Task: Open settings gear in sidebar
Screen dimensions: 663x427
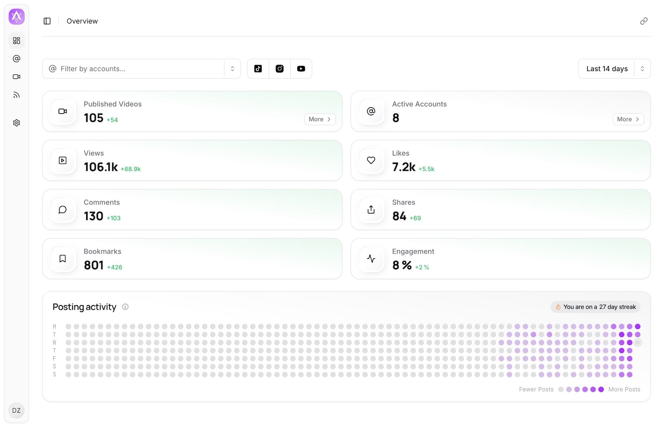Action: click(x=17, y=123)
